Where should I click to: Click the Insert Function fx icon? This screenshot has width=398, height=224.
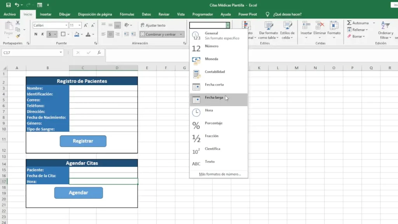click(99, 52)
